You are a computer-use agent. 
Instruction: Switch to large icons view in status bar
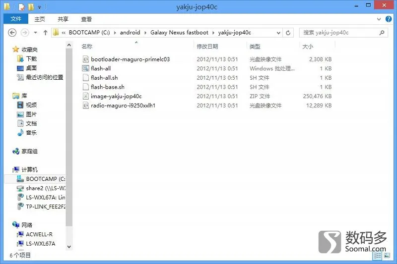coord(387,256)
